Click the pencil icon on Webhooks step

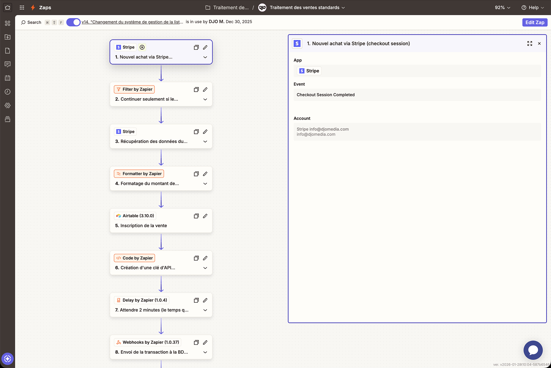[205, 342]
